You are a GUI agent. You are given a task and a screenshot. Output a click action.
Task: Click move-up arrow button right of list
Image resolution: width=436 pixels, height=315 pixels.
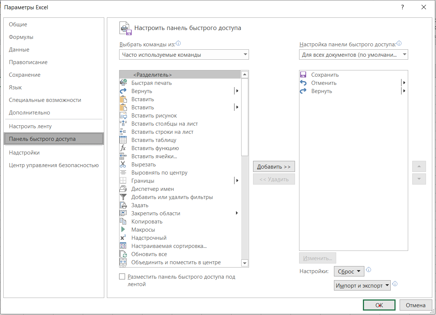point(419,166)
